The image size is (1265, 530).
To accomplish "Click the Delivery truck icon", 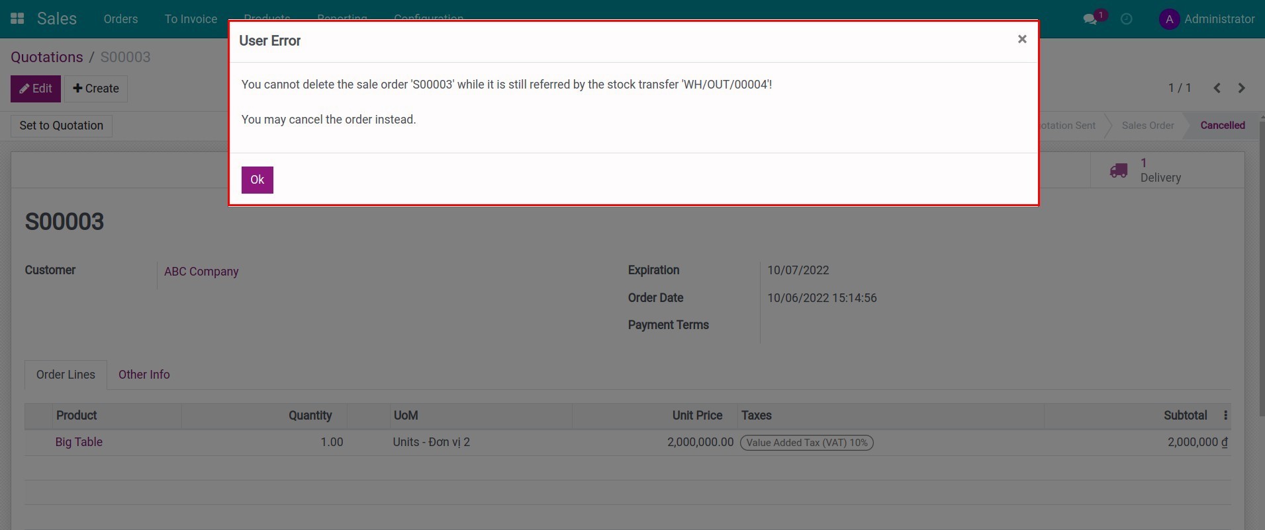I will (x=1118, y=170).
